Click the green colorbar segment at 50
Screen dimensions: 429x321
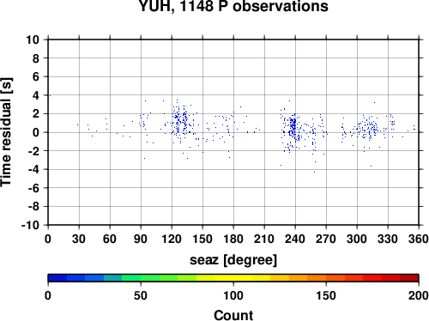click(x=141, y=278)
